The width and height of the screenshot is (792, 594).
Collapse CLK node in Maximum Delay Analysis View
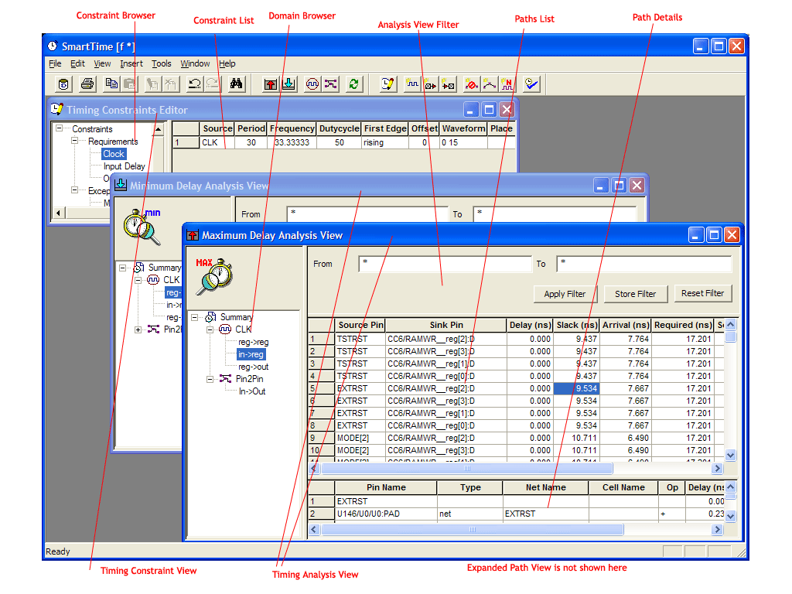tap(210, 329)
